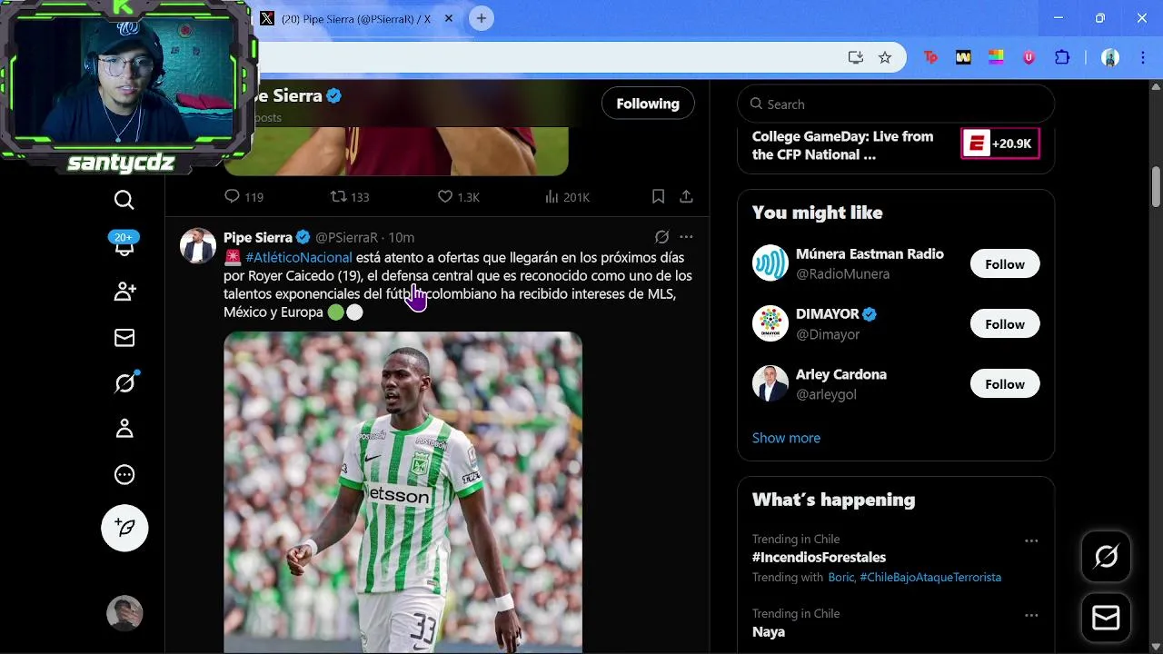Expand options for Naya trend
Image resolution: width=1163 pixels, height=654 pixels.
tap(1031, 615)
